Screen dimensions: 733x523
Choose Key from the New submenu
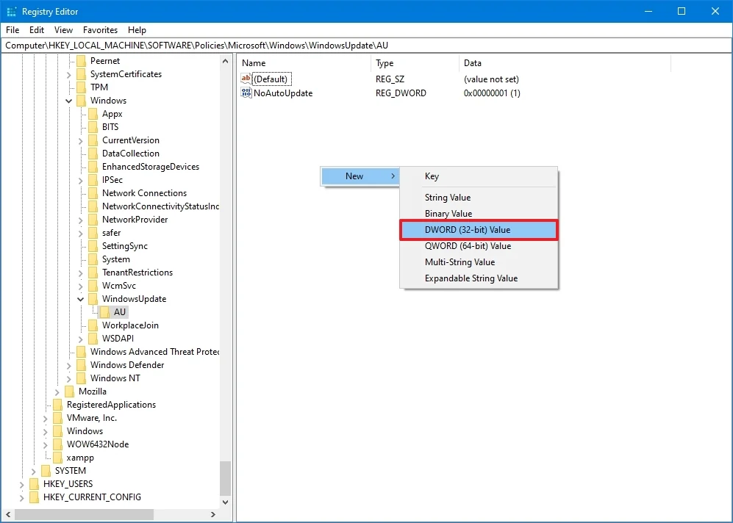pyautogui.click(x=479, y=176)
